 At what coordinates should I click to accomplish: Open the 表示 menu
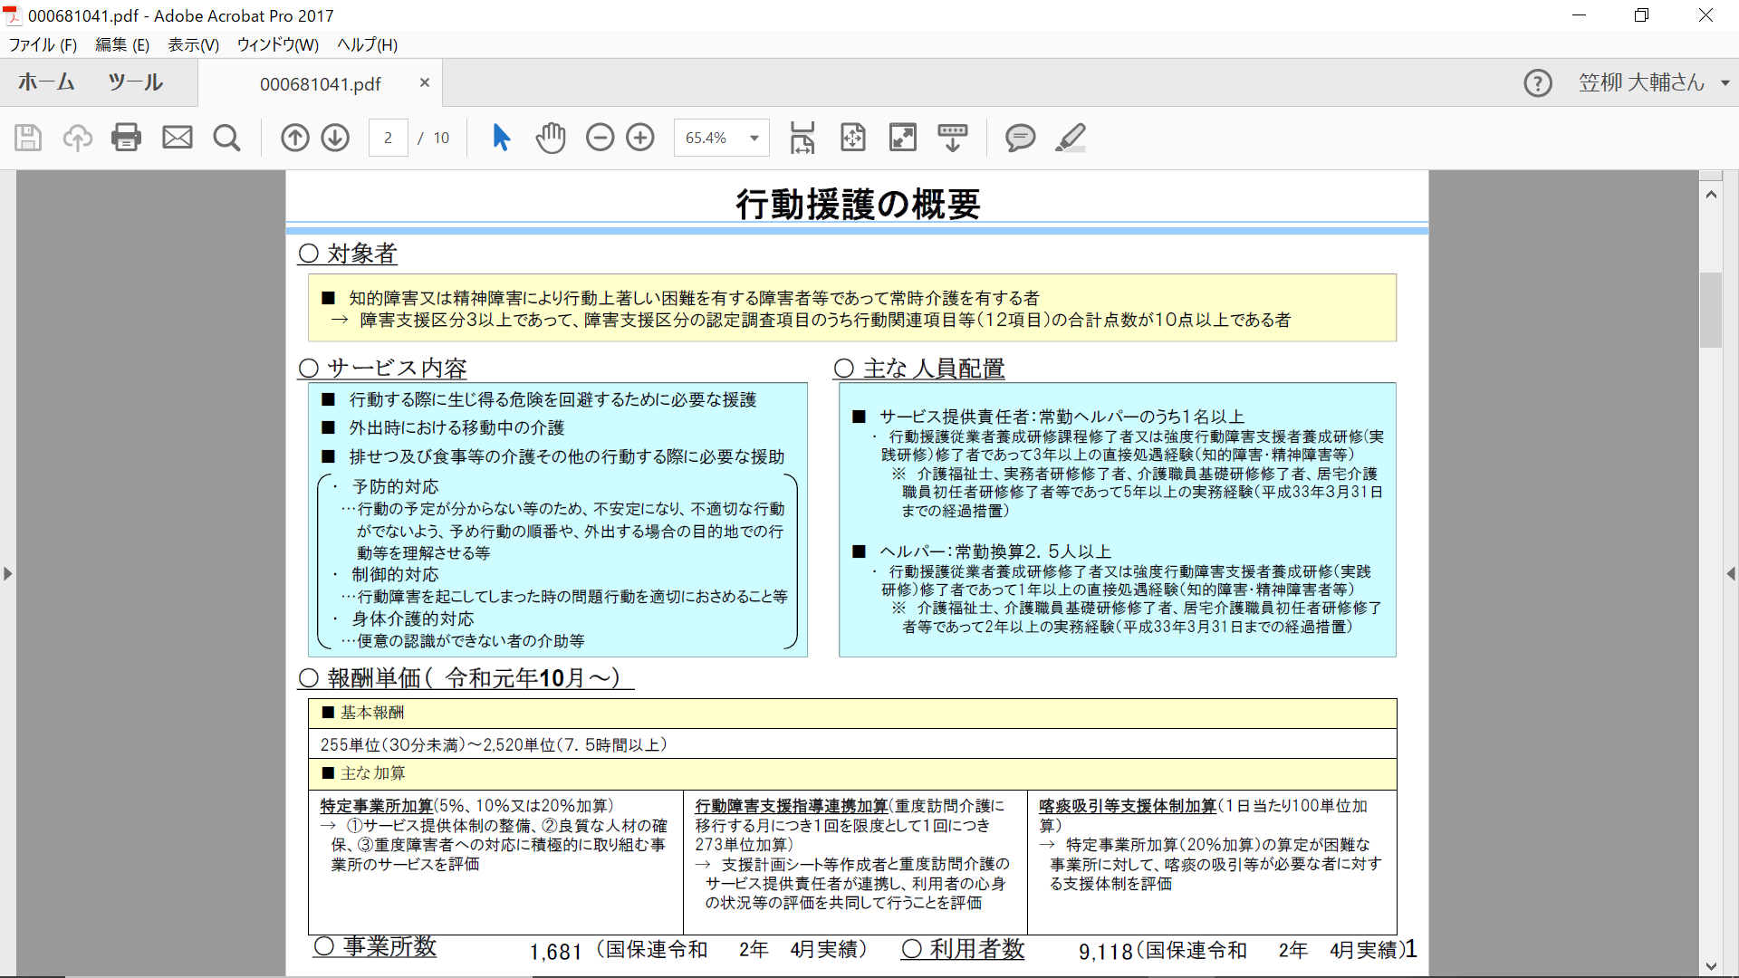[x=193, y=44]
